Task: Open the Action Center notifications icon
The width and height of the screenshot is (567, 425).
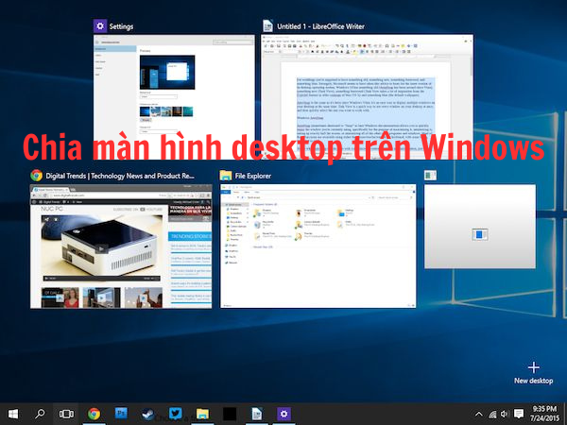Action: tap(518, 414)
